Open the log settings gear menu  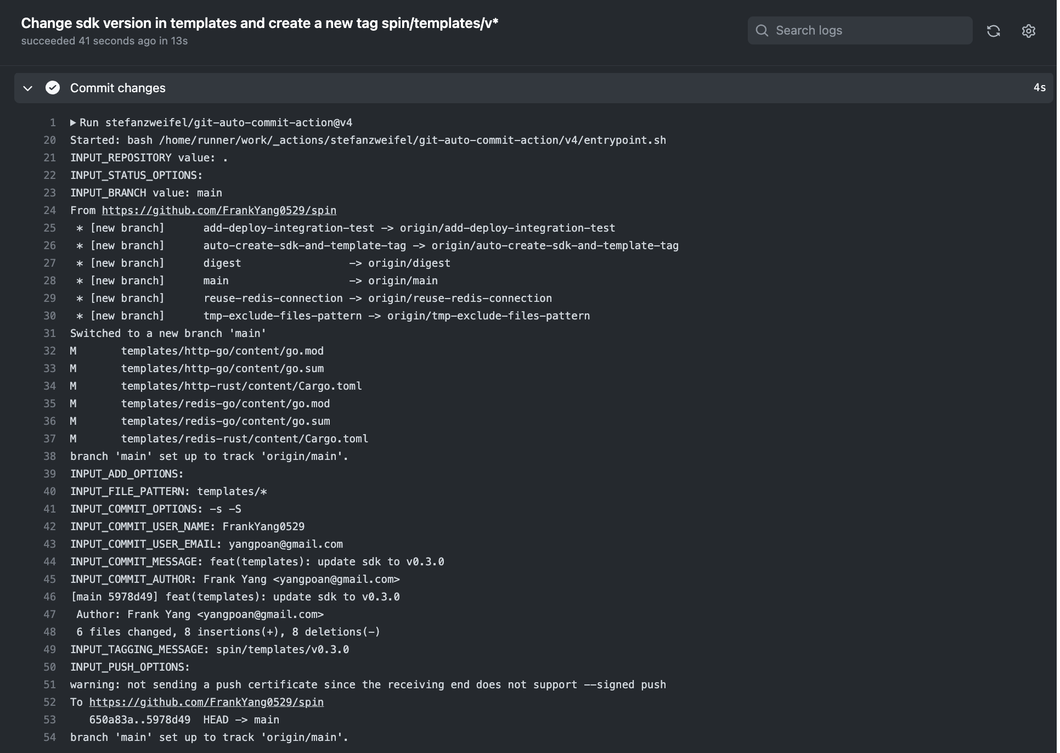[1028, 31]
